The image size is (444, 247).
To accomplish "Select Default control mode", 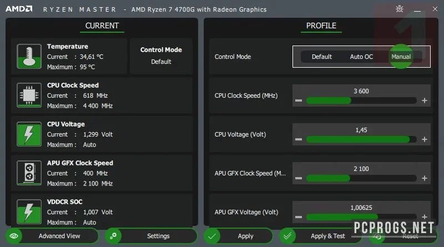I will (322, 57).
